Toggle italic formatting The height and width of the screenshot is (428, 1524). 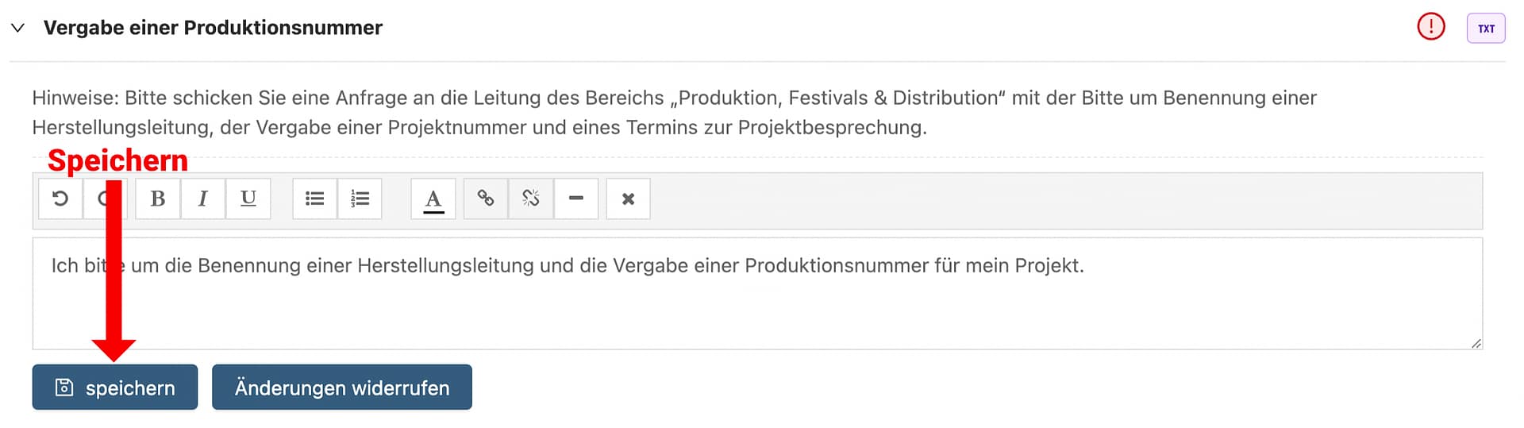click(x=202, y=199)
